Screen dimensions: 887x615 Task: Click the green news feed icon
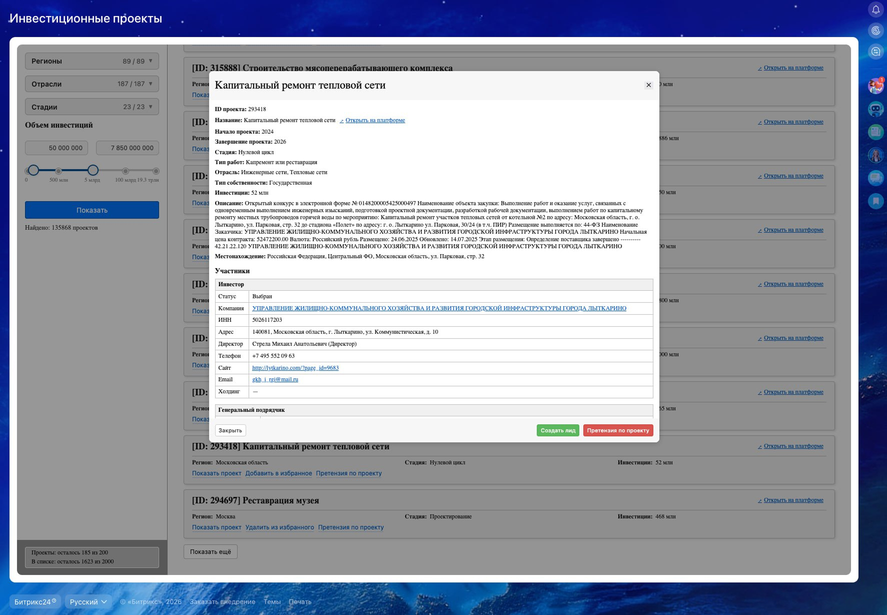click(x=875, y=132)
